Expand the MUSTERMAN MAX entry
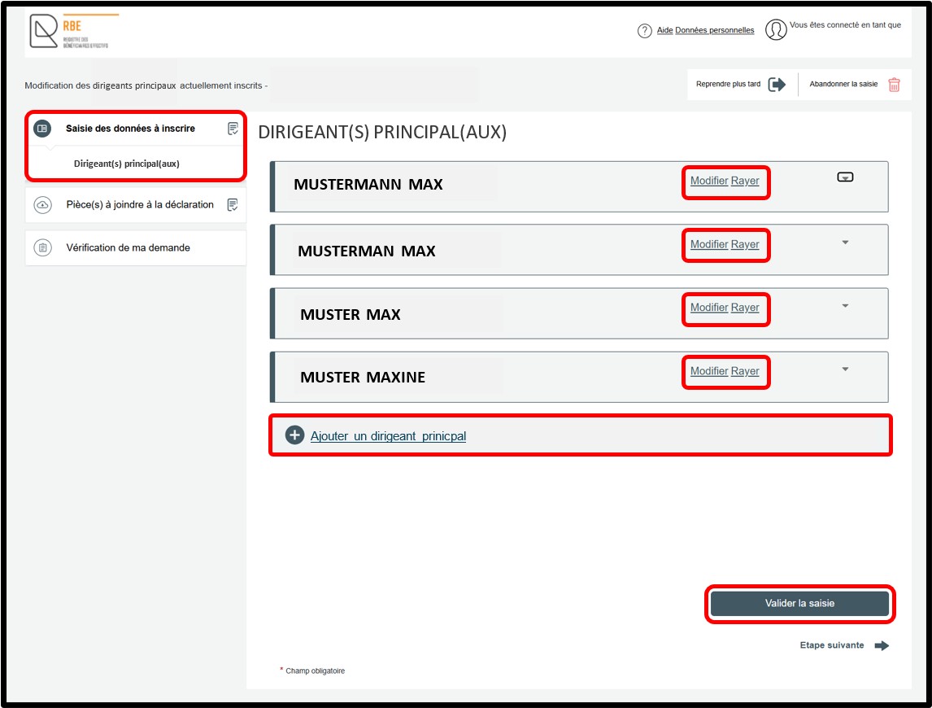Image resolution: width=932 pixels, height=708 pixels. point(845,243)
